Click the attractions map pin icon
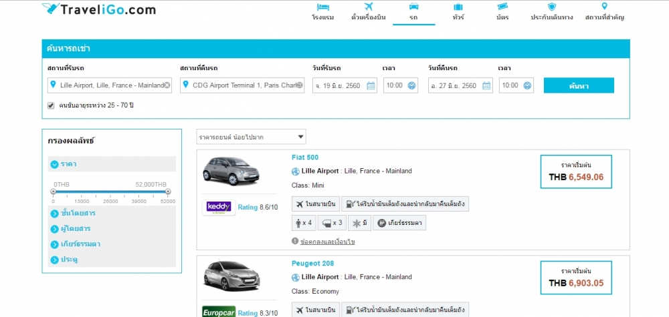669x317 pixels. 604,6
